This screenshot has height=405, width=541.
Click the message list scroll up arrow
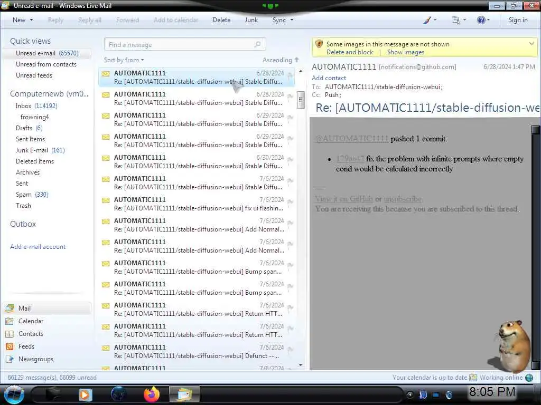click(301, 71)
